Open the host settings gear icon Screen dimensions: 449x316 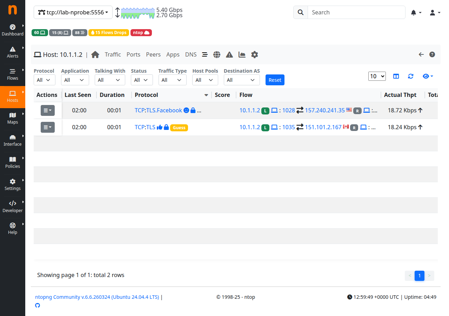tap(254, 54)
